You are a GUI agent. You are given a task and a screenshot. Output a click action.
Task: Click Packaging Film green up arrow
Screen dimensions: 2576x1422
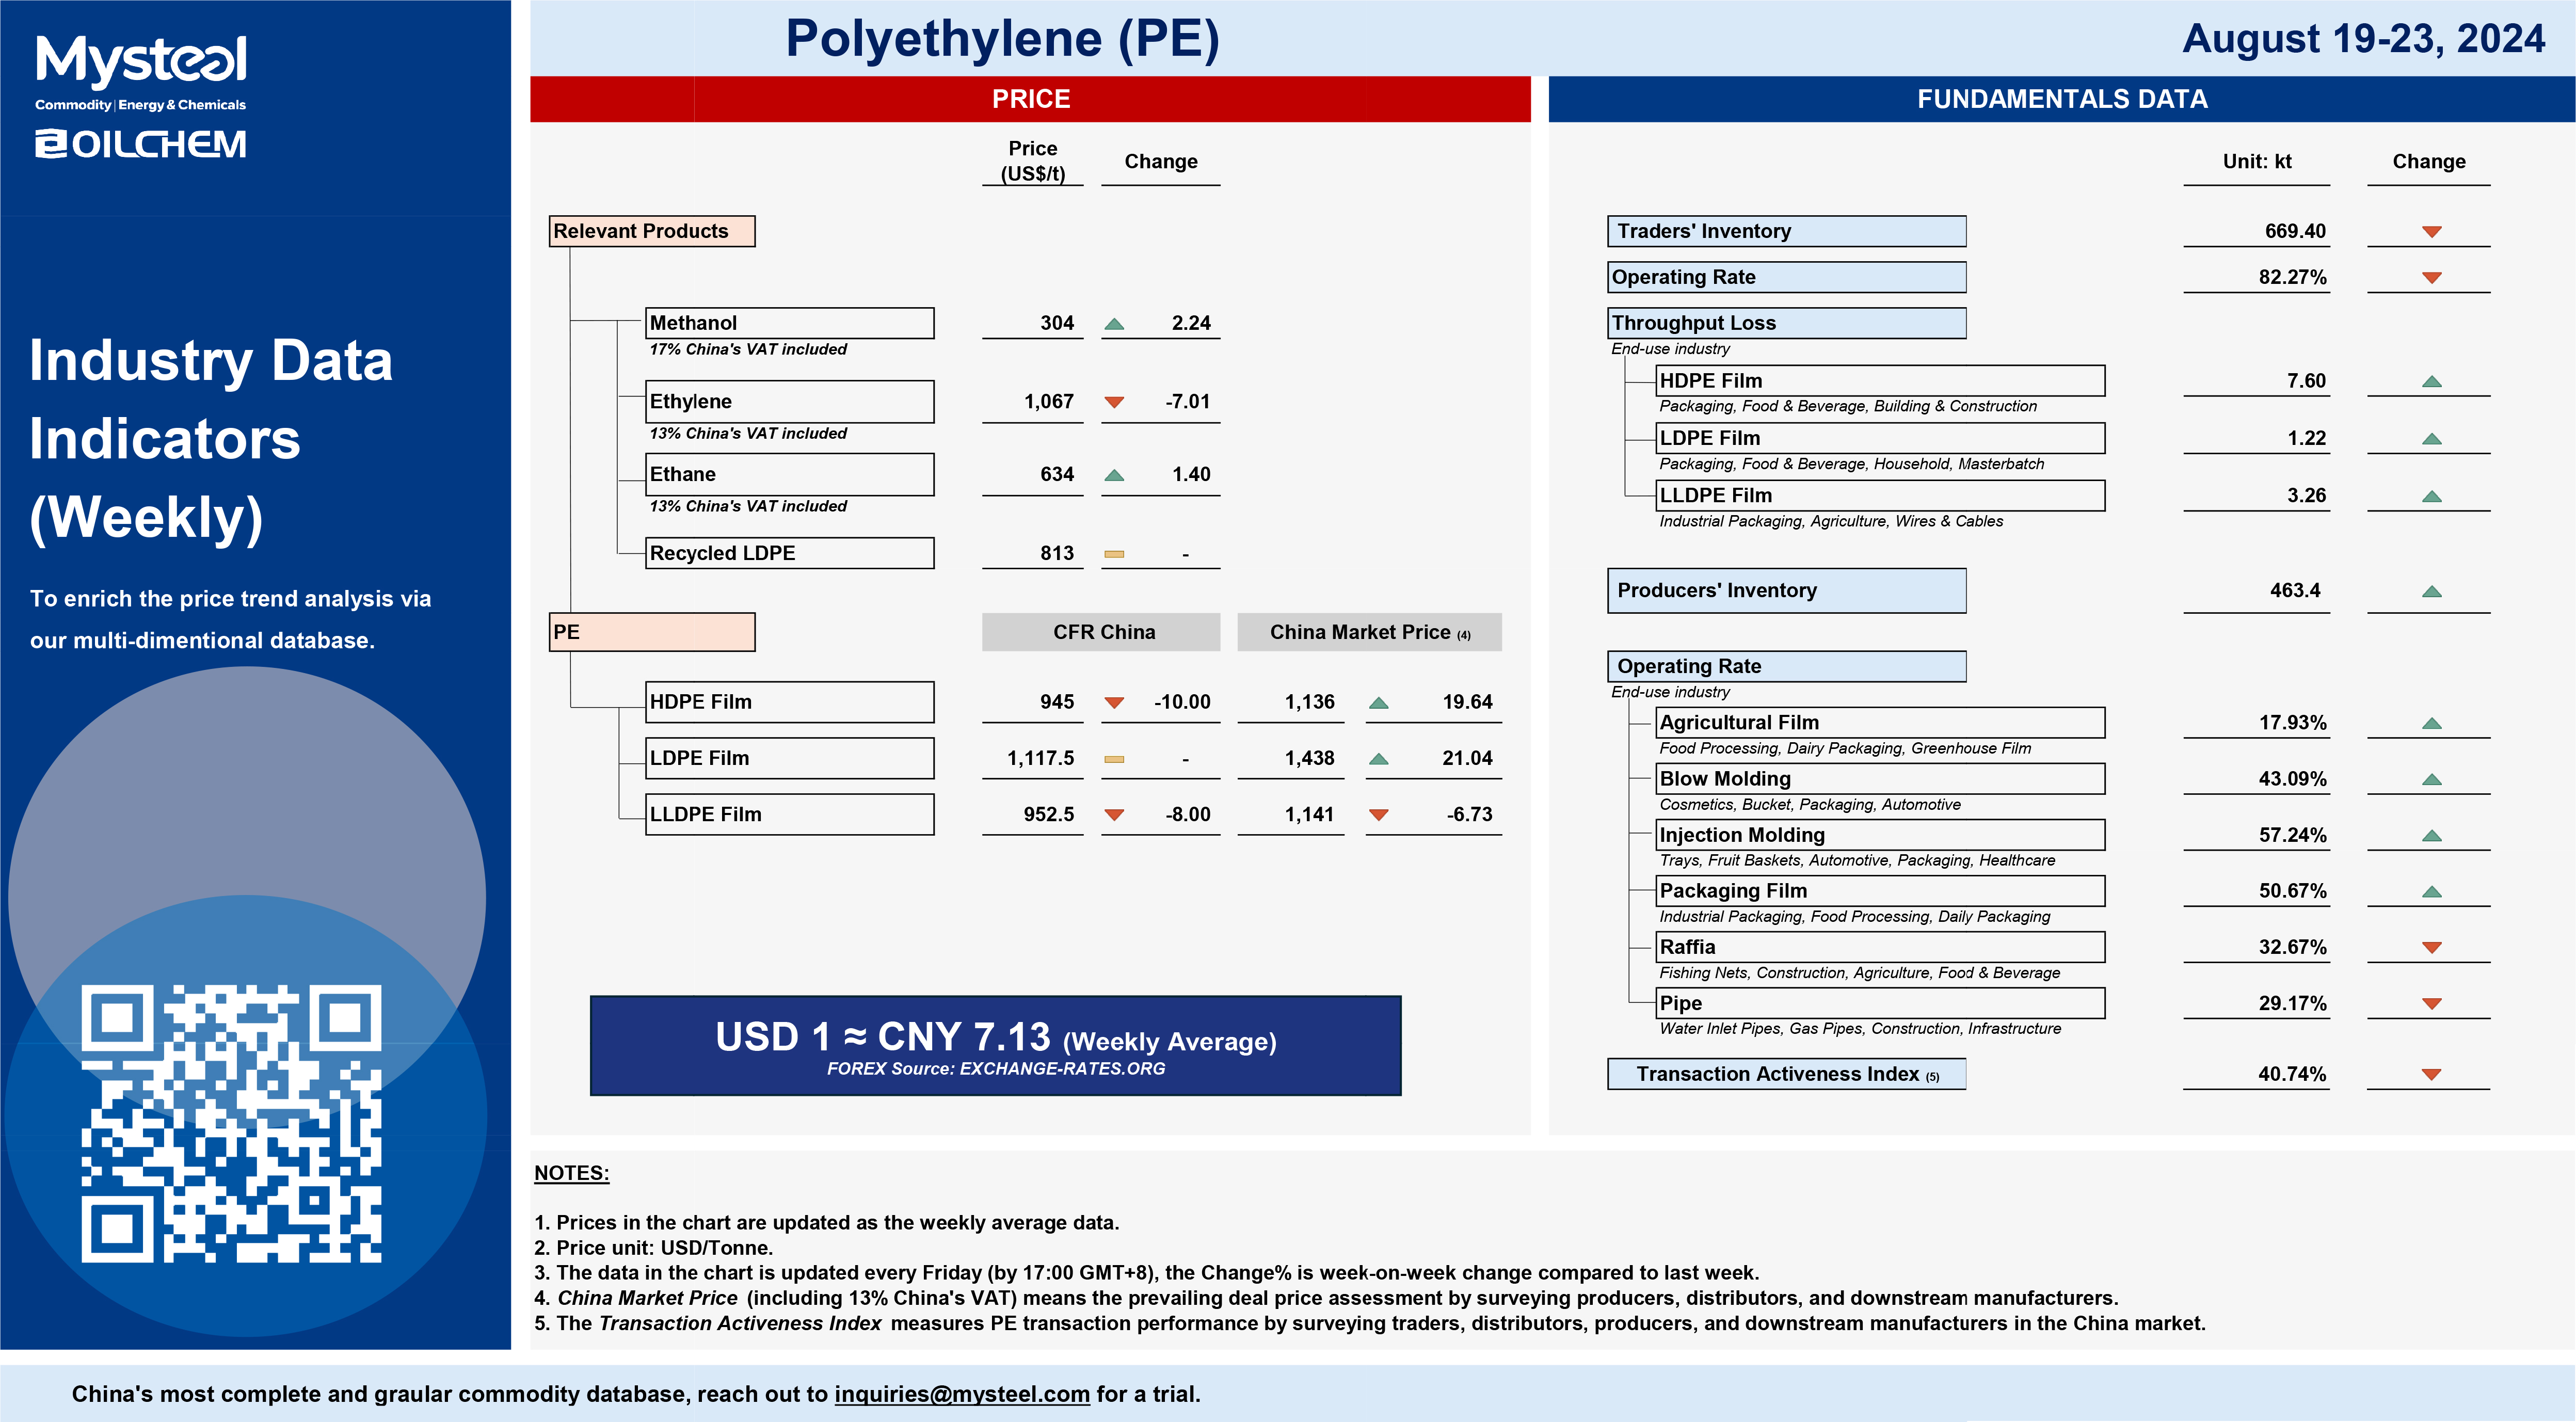click(2432, 891)
